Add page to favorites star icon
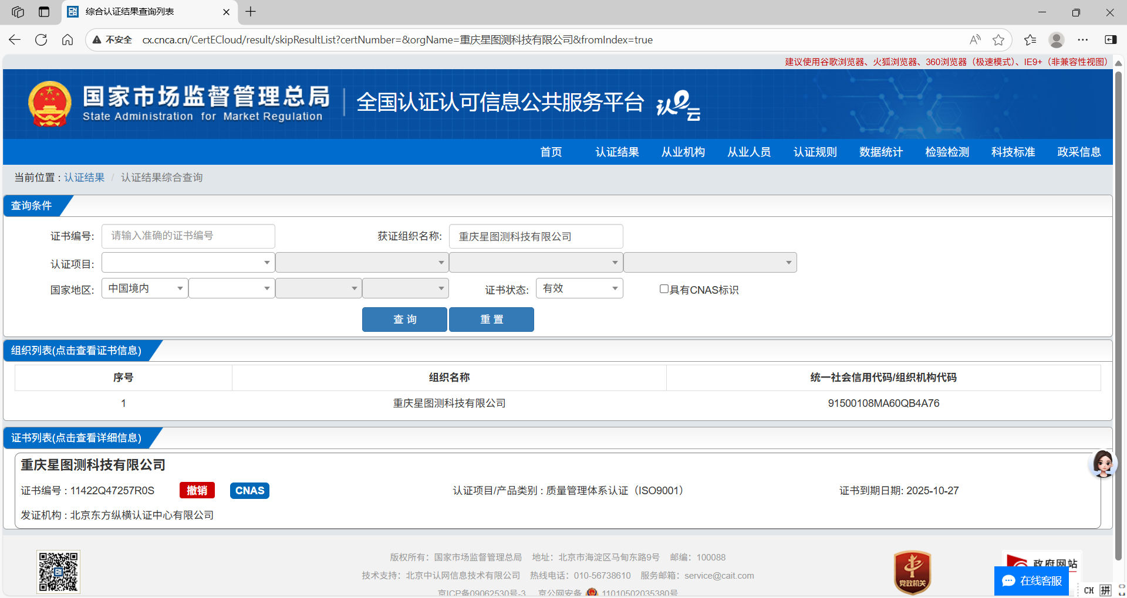 [998, 40]
